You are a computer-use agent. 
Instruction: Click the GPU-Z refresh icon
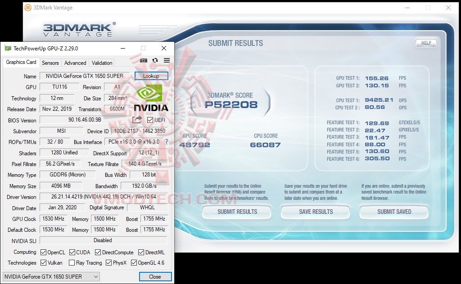pyautogui.click(x=155, y=60)
